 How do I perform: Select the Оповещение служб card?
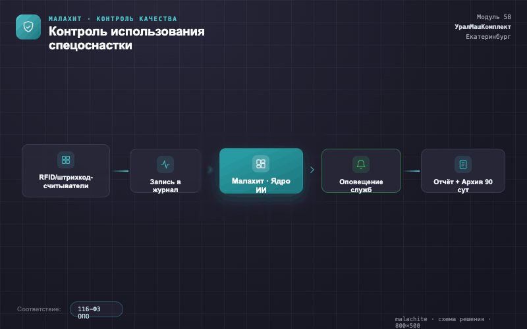(x=361, y=171)
